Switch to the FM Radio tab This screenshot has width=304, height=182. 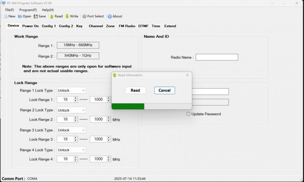tap(127, 26)
